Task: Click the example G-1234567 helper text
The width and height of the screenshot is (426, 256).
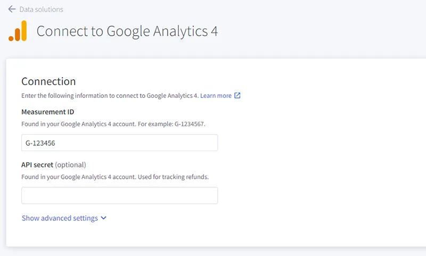Action: 171,124
